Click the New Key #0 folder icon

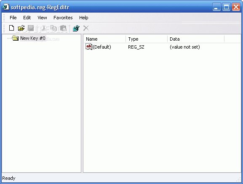coord(15,38)
